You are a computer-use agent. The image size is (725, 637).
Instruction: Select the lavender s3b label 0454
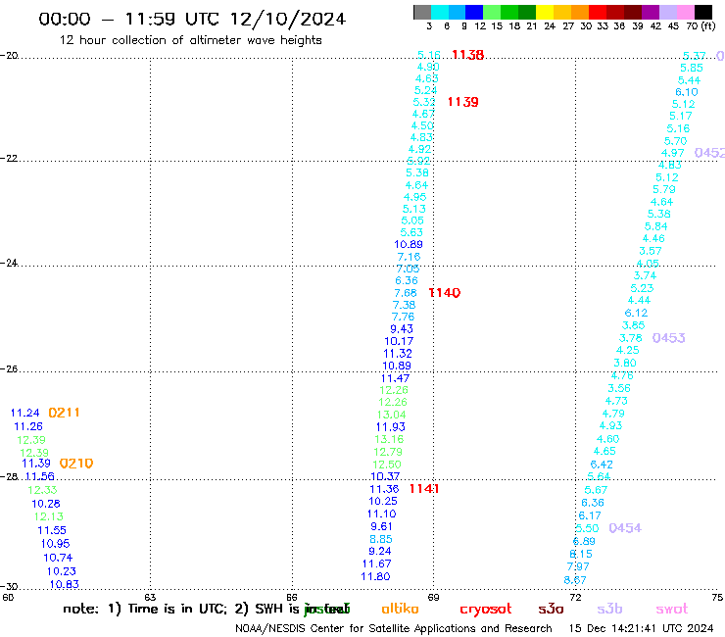[x=625, y=528]
